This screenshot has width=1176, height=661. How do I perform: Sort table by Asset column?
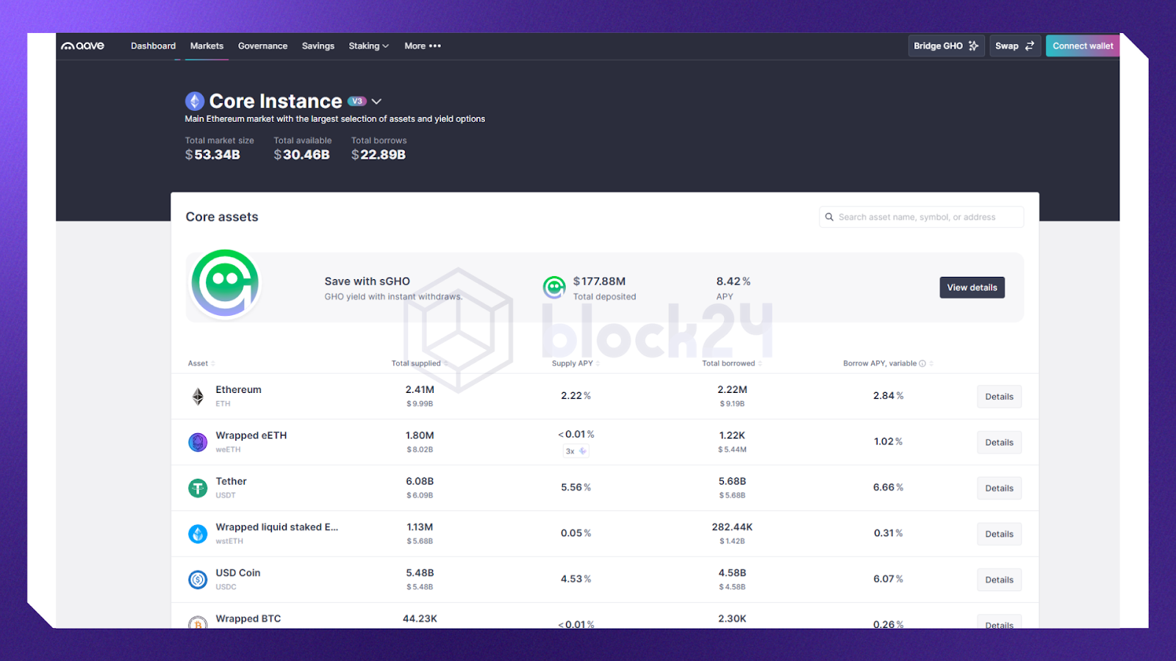tap(201, 364)
